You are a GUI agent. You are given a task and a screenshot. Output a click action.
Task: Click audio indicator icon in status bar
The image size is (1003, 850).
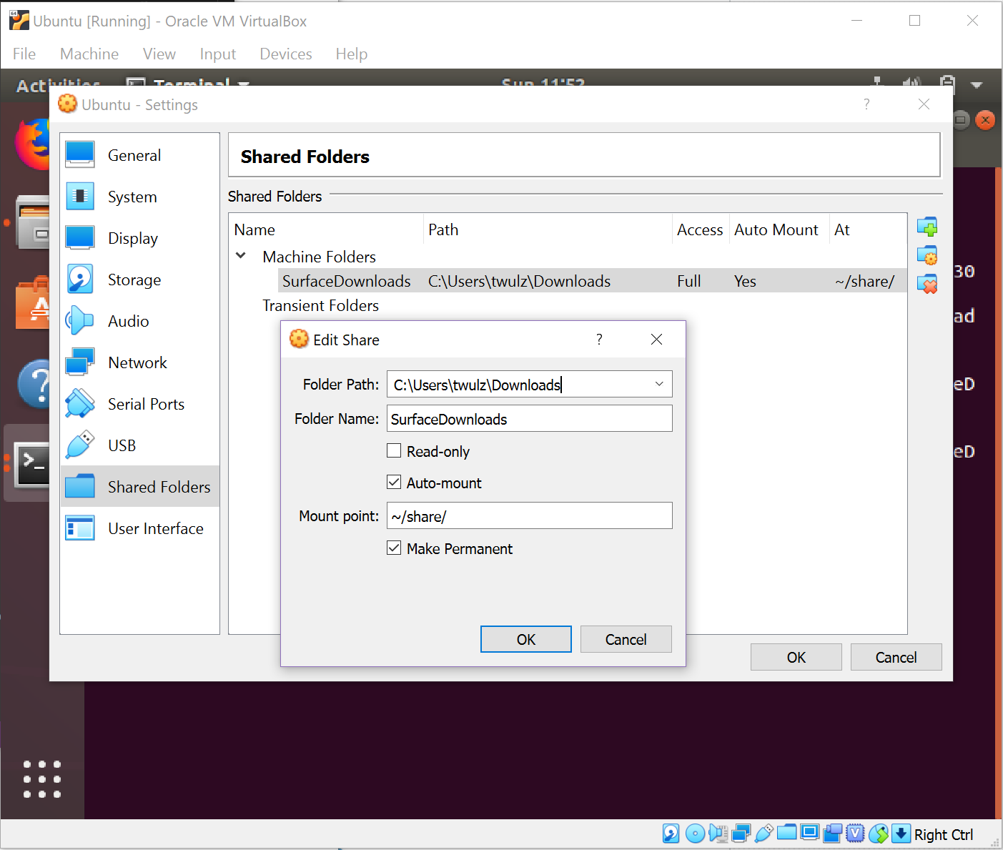point(718,834)
